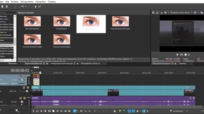Viewport: 204px width, 114px height.
Task: Select the highlighted green screen preset
Action: click(91, 24)
